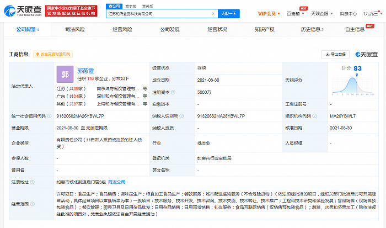Select the 查老板 search type
Screen dimensions: 386x228
click(x=131, y=6)
